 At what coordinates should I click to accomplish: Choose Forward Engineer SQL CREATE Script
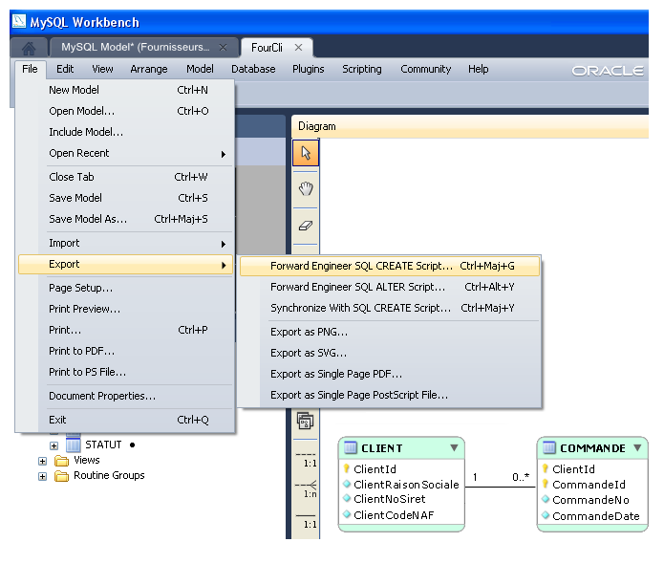361,266
